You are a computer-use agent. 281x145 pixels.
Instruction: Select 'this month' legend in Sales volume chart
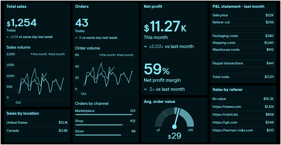pos(39,54)
